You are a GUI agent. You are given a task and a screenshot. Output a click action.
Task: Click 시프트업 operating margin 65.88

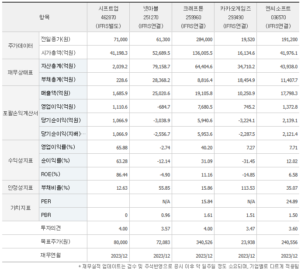click(x=122, y=148)
